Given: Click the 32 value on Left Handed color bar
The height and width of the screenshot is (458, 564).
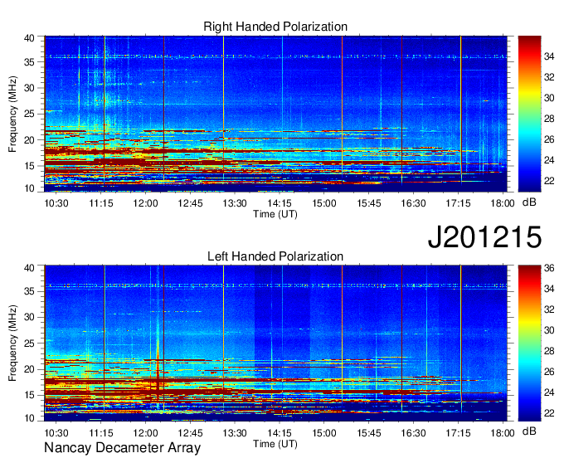Looking at the screenshot, I should pyautogui.click(x=549, y=309).
